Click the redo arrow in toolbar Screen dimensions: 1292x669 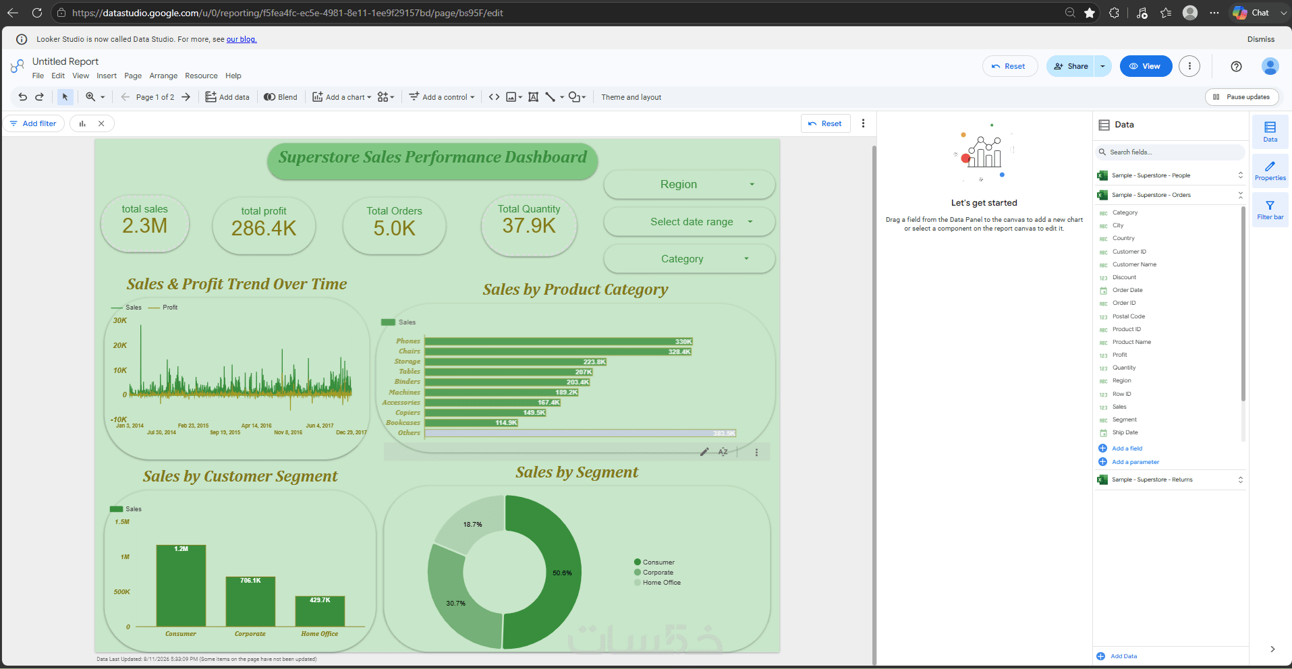click(x=40, y=97)
